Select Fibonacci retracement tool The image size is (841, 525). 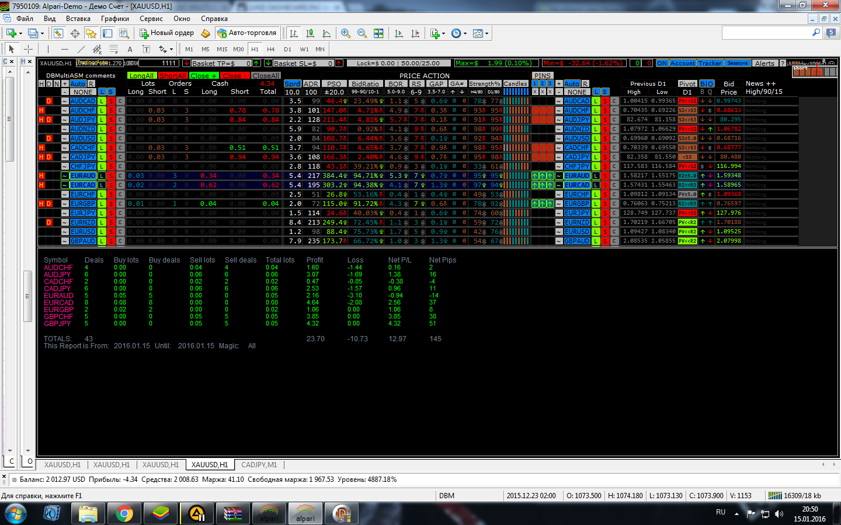(113, 49)
